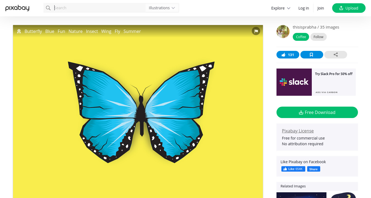Click the Facebook Like button
Screen dimensions: 371x198
pyautogui.click(x=293, y=169)
